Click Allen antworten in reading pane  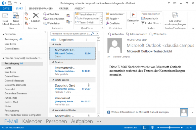coord(136,34)
